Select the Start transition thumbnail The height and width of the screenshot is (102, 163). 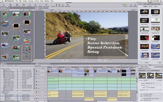(142, 76)
